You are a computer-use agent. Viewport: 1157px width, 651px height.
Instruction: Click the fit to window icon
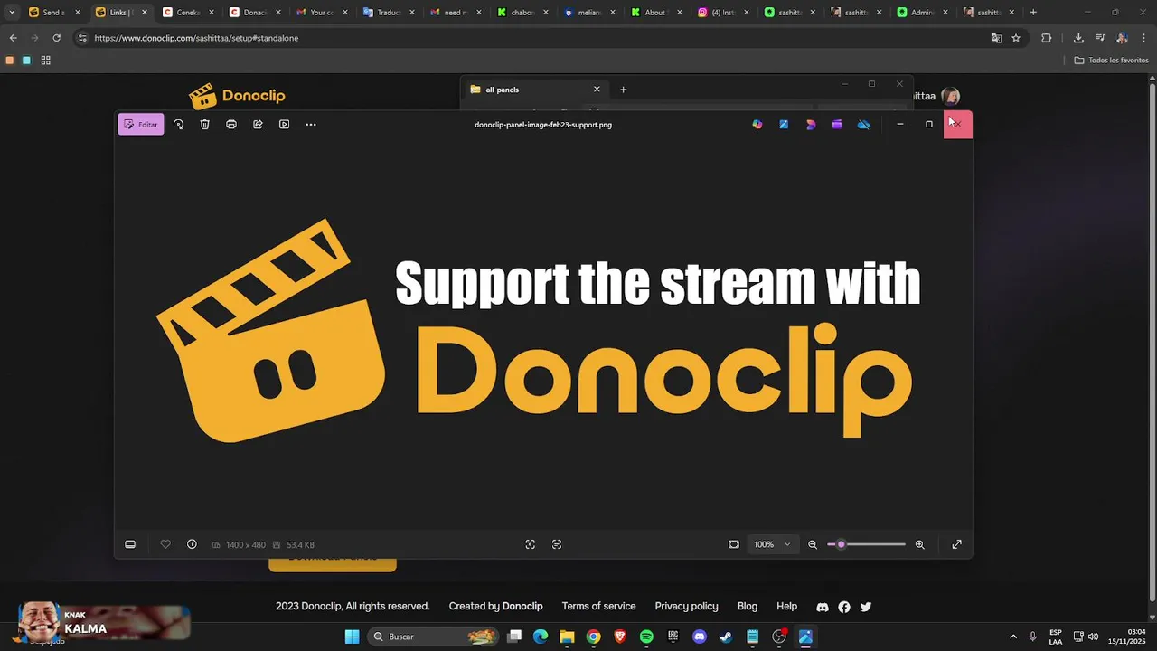[734, 544]
